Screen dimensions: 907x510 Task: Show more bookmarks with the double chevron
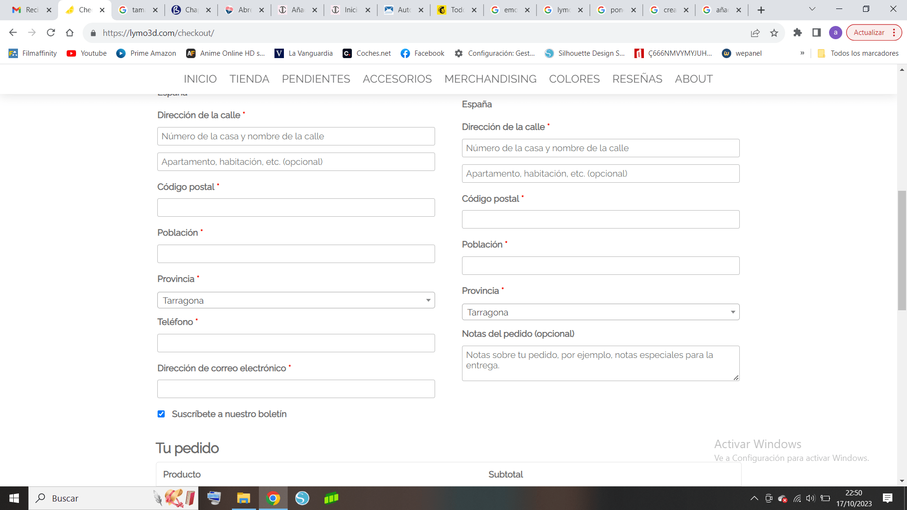pos(802,53)
